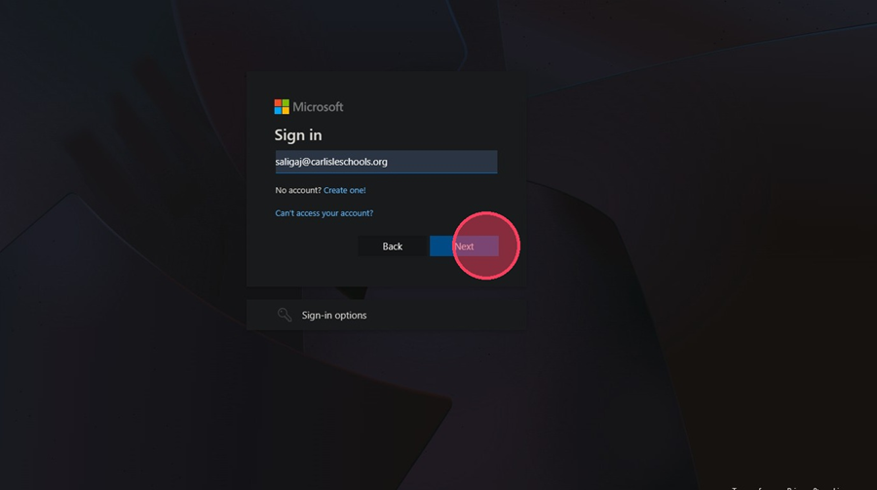Open the Sign-in options panel
The image size is (877, 490).
point(386,315)
